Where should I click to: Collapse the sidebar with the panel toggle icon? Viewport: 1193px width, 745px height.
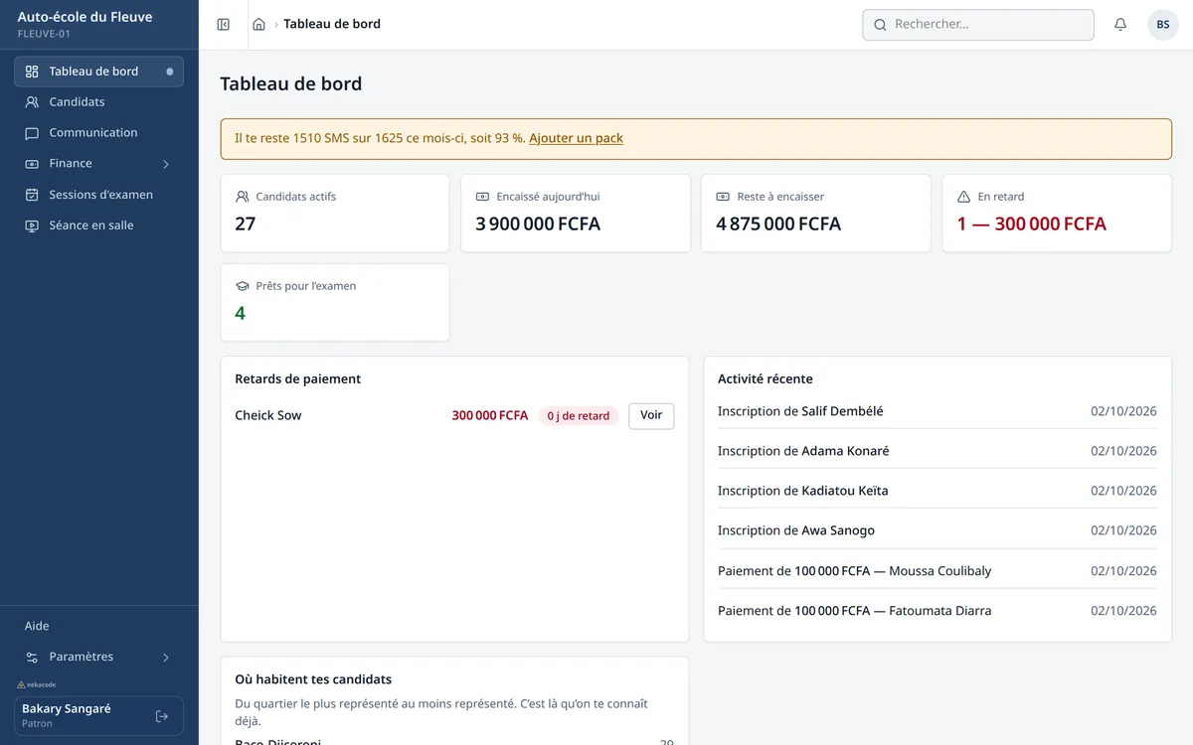coord(224,25)
